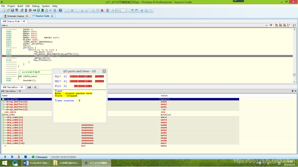This screenshot has width=298, height=167.
Task: Collapse the Disp_Buffer variable tree
Action: 3,99
